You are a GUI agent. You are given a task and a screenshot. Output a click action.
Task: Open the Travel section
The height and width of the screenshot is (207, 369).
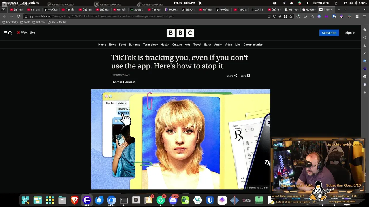pyautogui.click(x=197, y=45)
